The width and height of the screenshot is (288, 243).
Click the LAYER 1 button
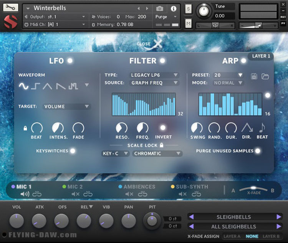pyautogui.click(x=261, y=56)
